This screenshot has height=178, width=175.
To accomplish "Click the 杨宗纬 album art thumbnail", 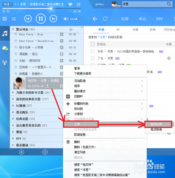I will [19, 83].
